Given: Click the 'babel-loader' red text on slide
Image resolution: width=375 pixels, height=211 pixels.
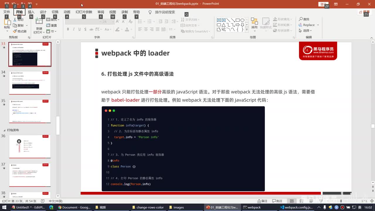Looking at the screenshot, I should click(125, 100).
